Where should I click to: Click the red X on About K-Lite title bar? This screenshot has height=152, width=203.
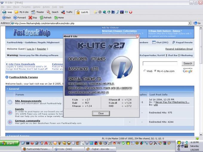138,36
